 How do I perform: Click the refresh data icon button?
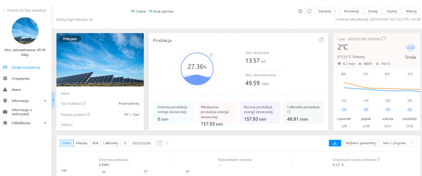[x=309, y=11]
